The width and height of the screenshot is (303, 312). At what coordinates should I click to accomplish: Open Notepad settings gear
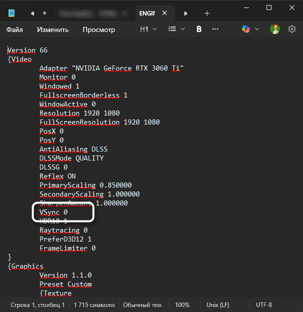(292, 29)
